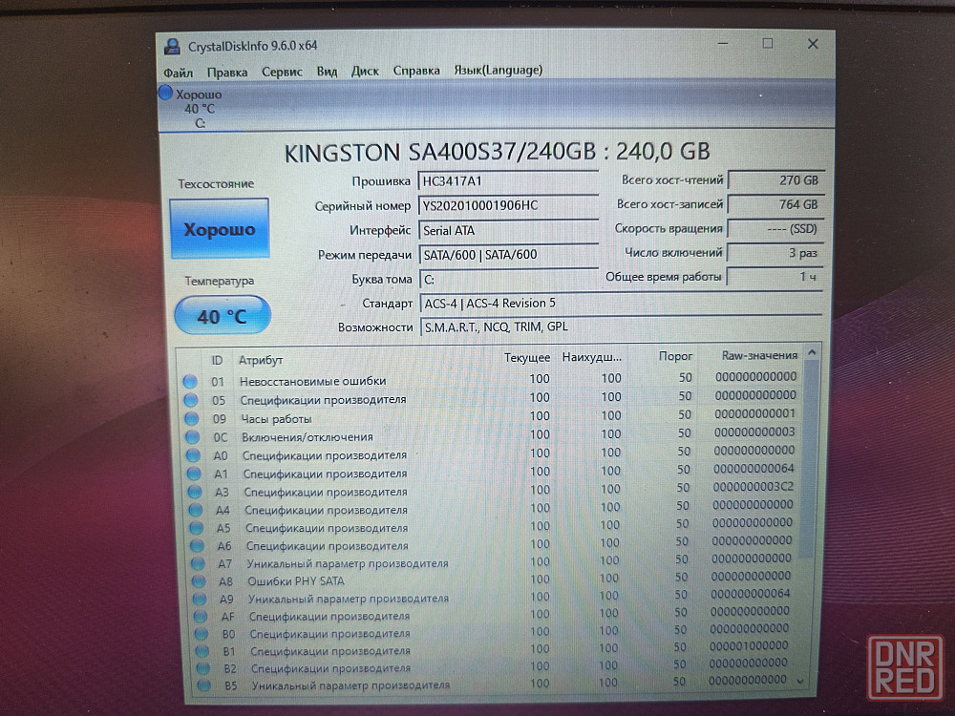Click the status circle for attribute B5
This screenshot has width=955, height=716.
coord(203,685)
